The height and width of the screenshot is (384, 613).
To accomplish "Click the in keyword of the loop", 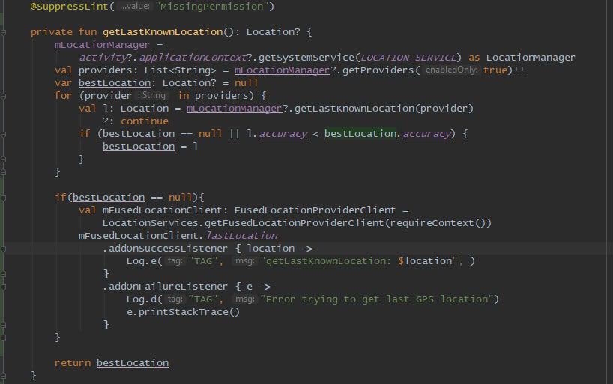I will pos(183,96).
